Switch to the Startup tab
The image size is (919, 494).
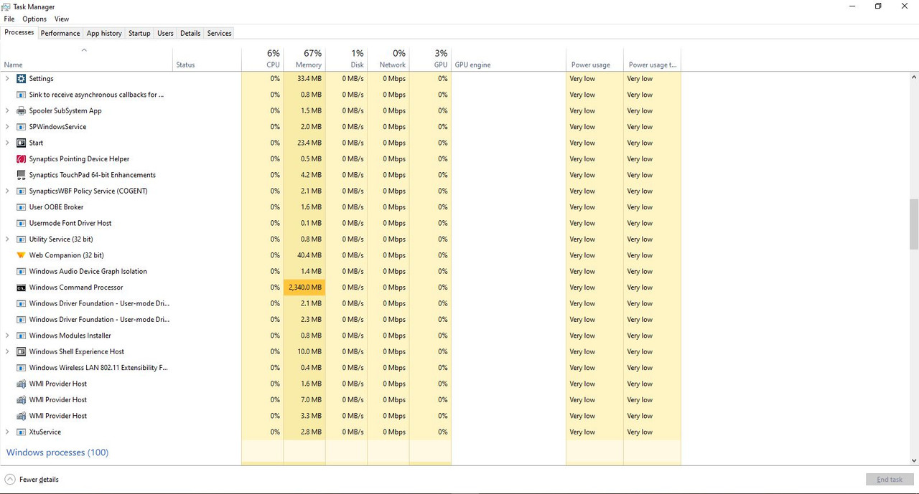pyautogui.click(x=139, y=33)
